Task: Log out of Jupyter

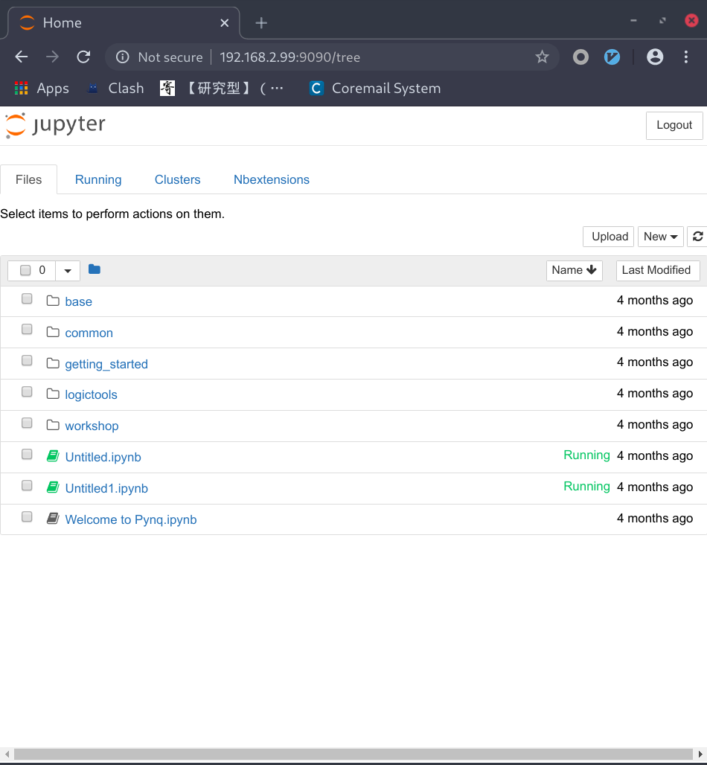Action: coord(674,125)
